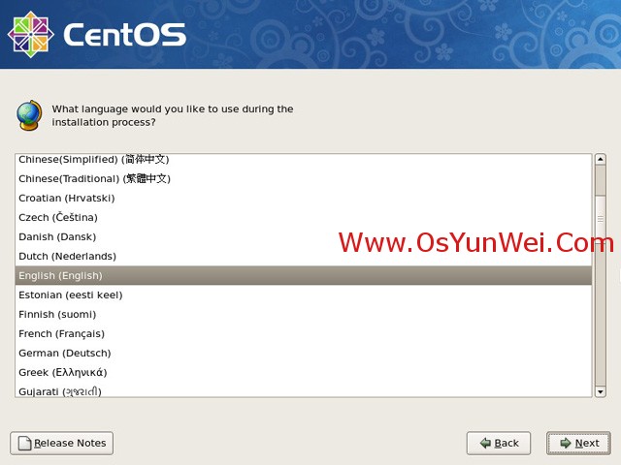The image size is (621, 465).
Task: Select Czech (Čeština) entry
Action: [x=304, y=217]
